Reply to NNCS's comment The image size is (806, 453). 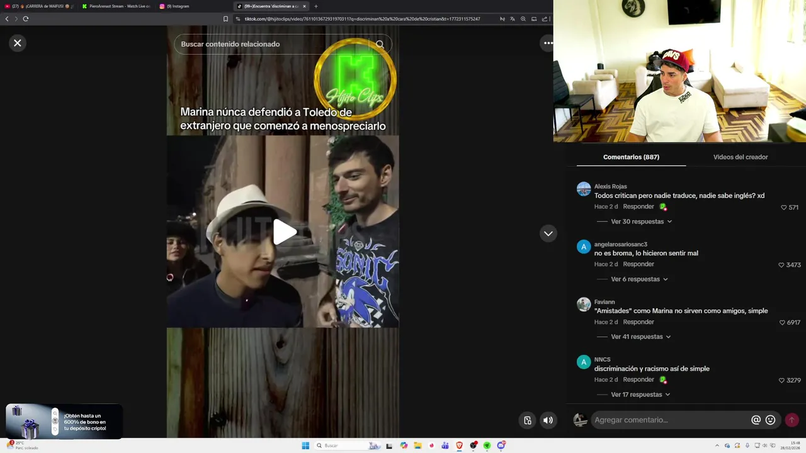(x=639, y=379)
